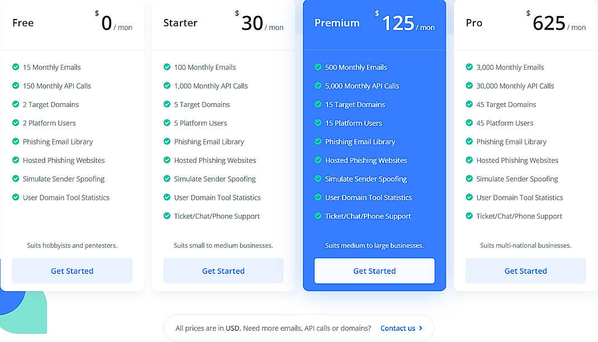Click the $625 price on the Pro card
The image size is (598, 342).
(x=548, y=23)
